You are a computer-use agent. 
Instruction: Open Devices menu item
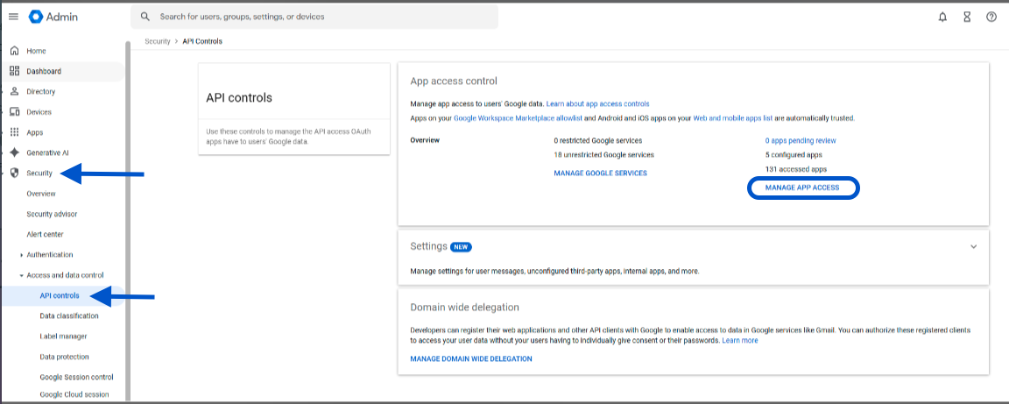[39, 112]
